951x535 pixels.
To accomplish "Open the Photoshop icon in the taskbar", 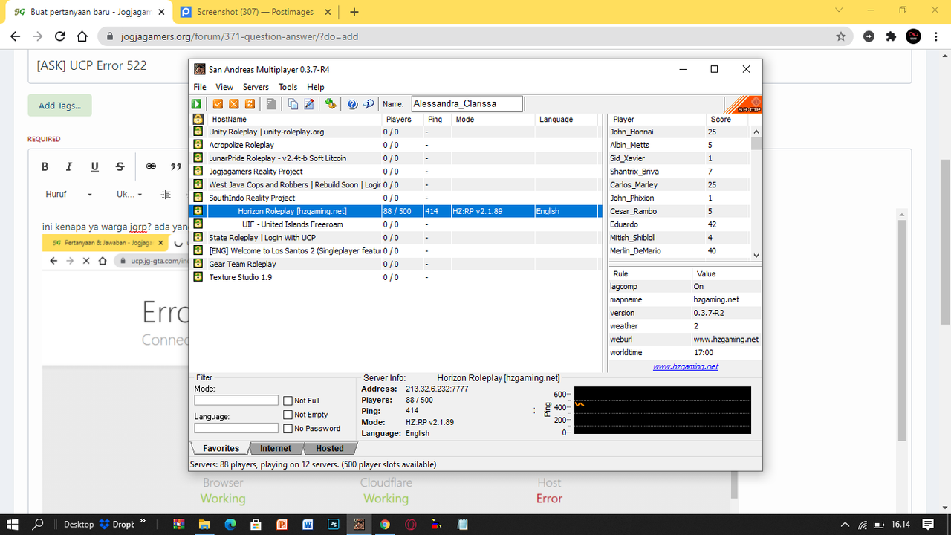I will [x=334, y=524].
